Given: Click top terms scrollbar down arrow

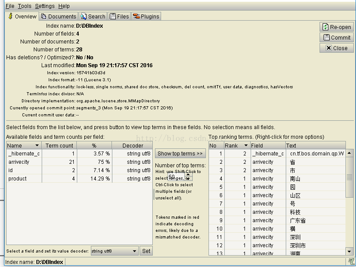Looking at the screenshot, I should coord(349,251).
